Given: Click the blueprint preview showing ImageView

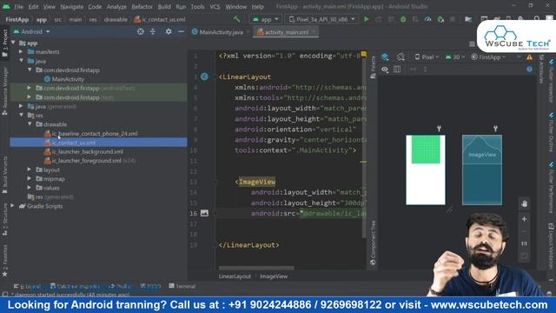Looking at the screenshot, I should (x=482, y=170).
